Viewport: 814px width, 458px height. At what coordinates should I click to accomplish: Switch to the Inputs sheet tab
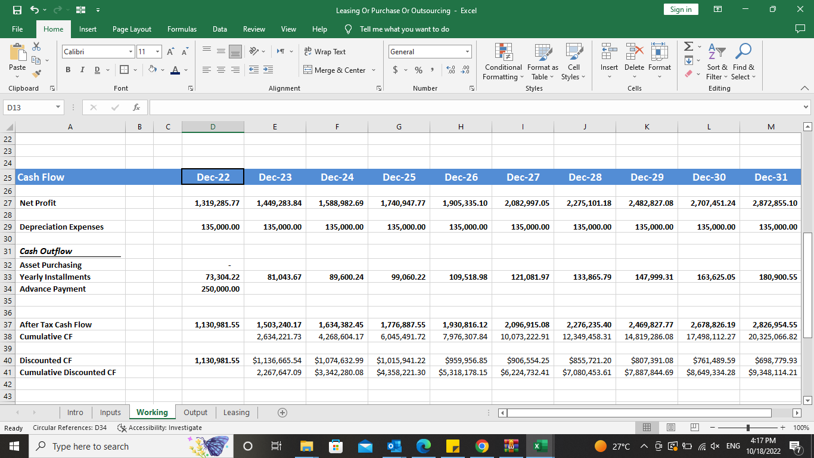[x=110, y=412]
